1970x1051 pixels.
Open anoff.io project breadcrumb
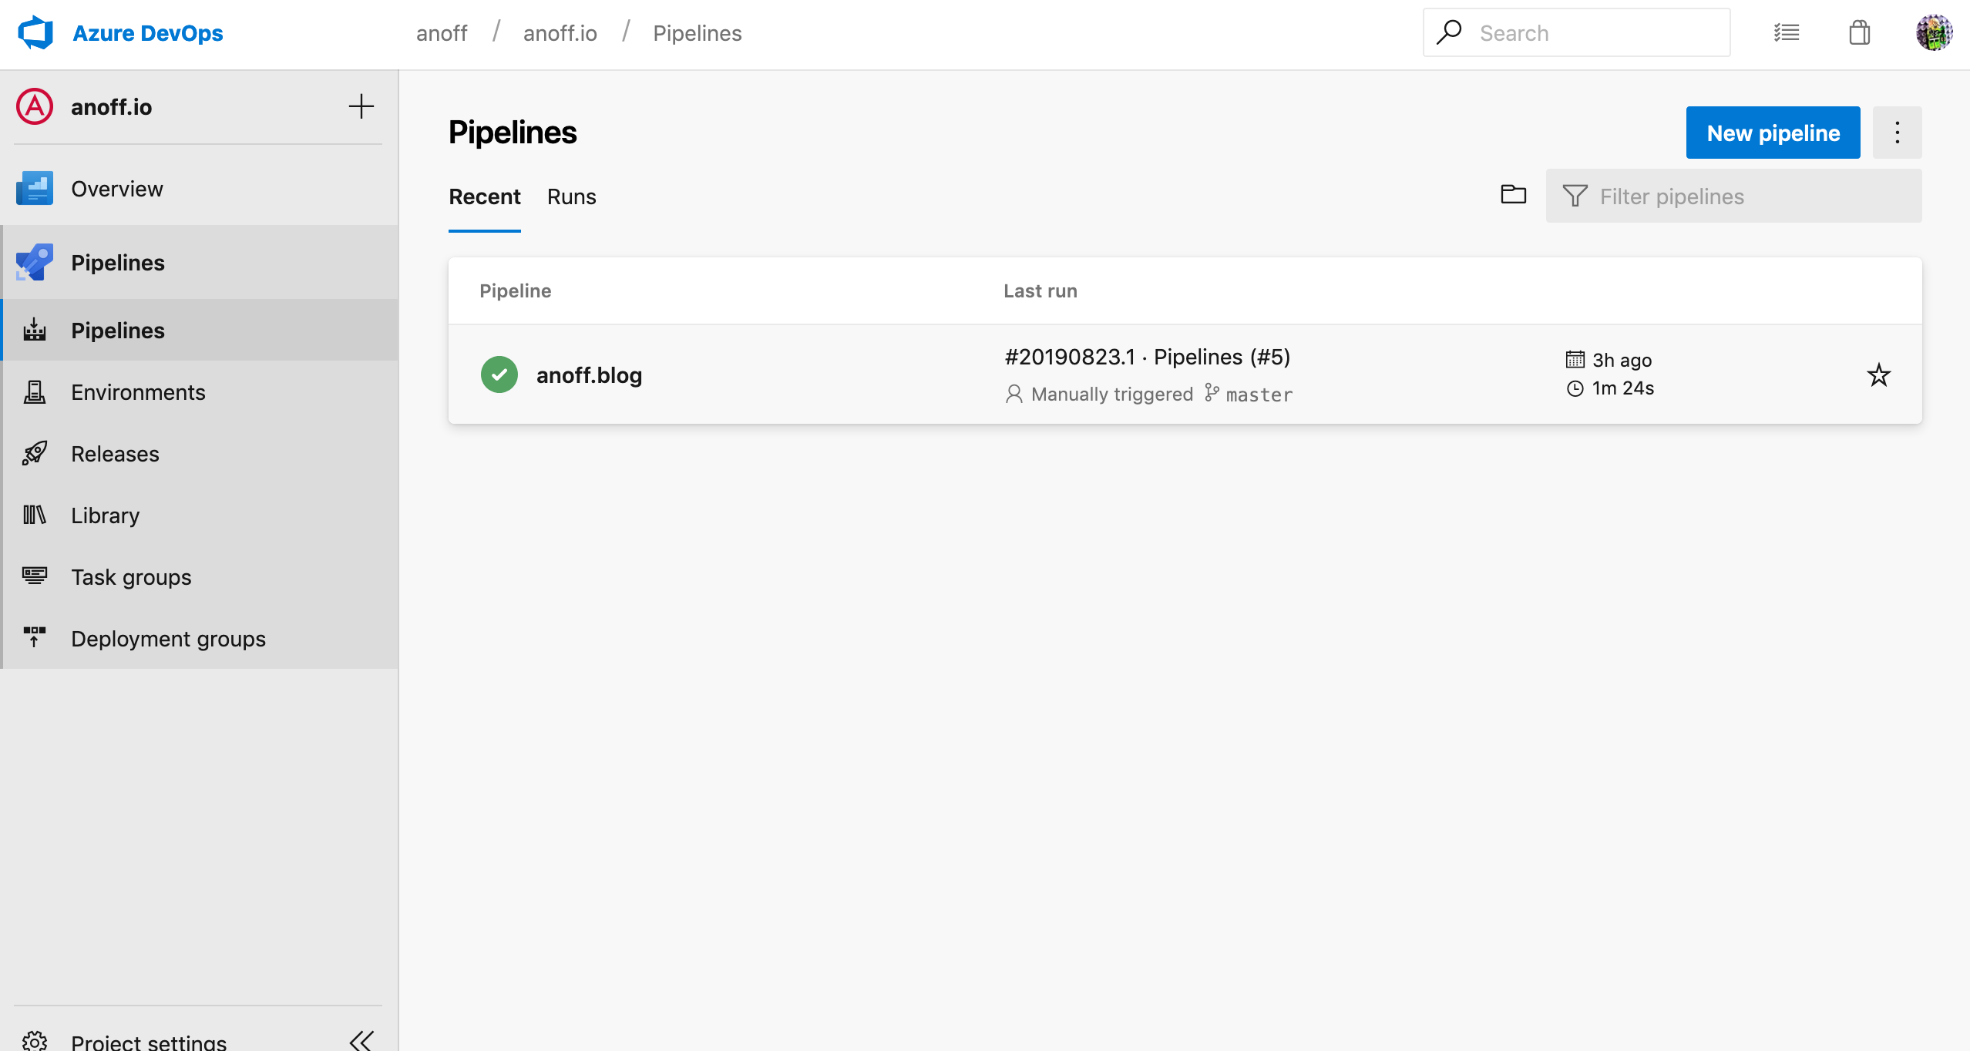(560, 33)
